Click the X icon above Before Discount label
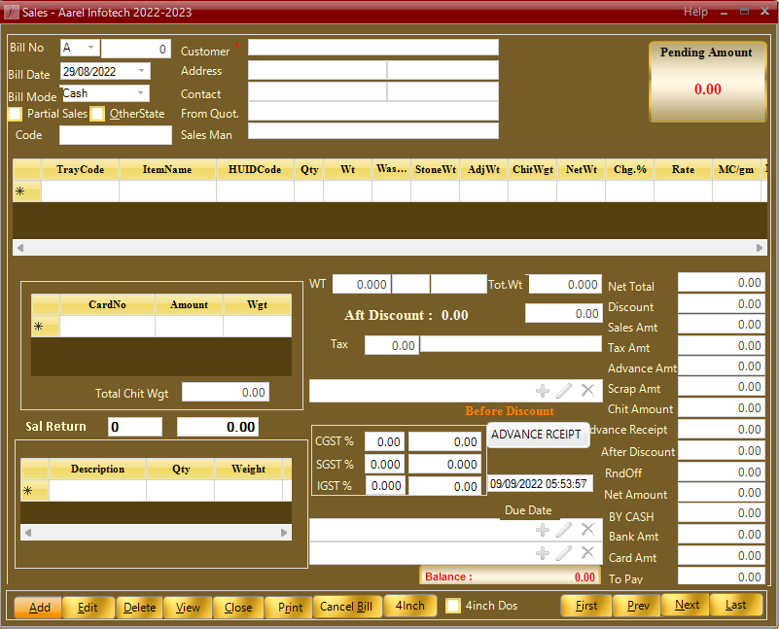Viewport: 779px width, 629px height. point(587,391)
